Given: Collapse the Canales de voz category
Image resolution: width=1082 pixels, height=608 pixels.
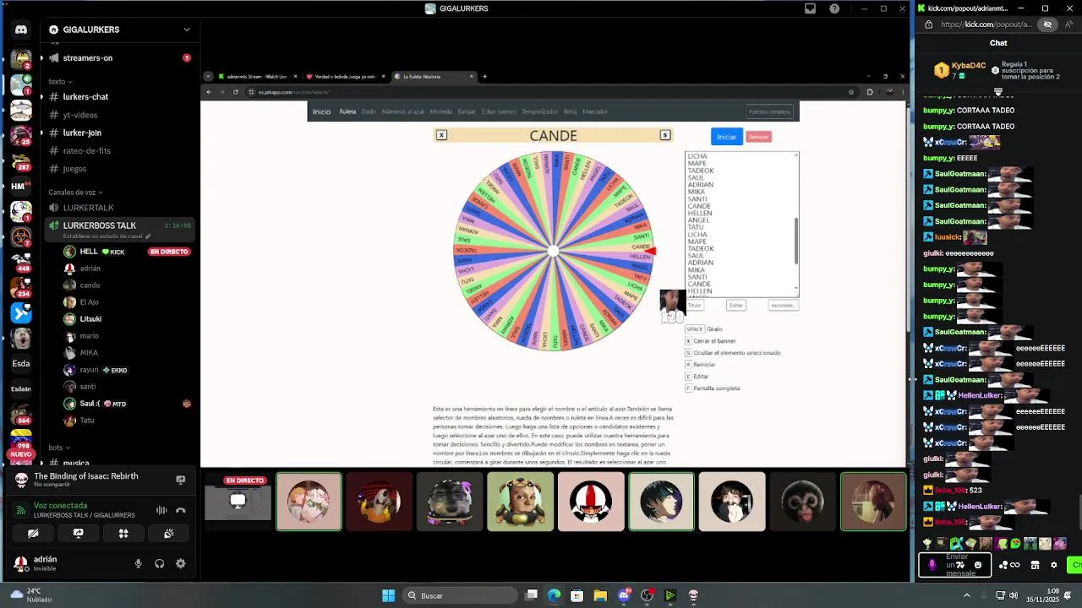Looking at the screenshot, I should (x=75, y=193).
